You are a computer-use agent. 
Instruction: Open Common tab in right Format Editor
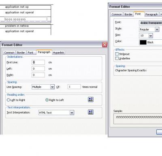click(117, 14)
